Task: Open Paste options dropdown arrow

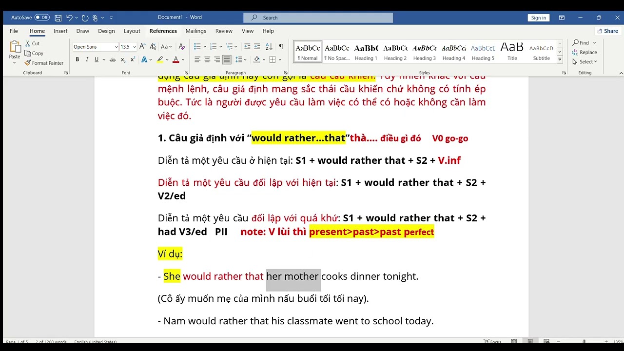Action: pyautogui.click(x=15, y=63)
